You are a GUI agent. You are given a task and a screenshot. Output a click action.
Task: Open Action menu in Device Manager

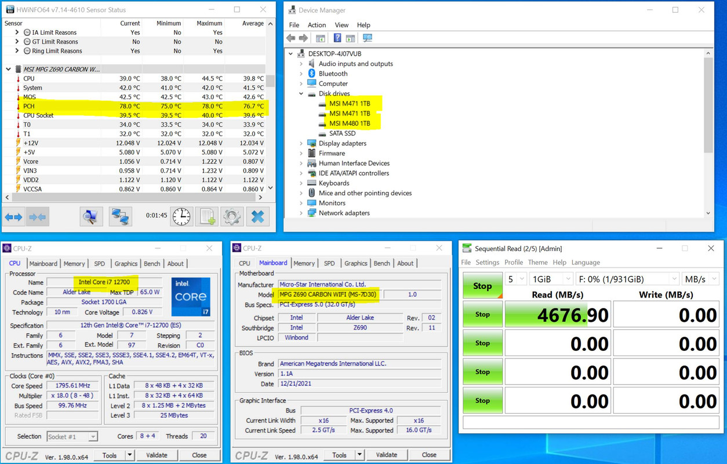click(x=317, y=25)
